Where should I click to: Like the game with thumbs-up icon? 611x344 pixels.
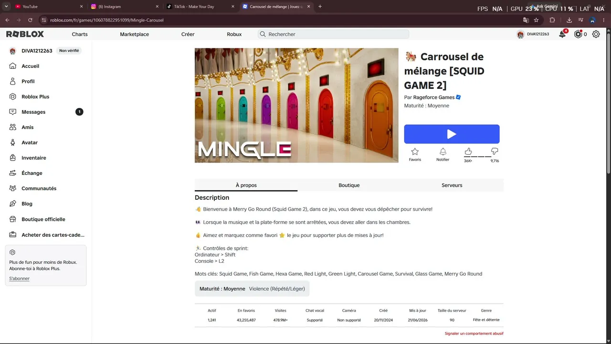click(468, 151)
